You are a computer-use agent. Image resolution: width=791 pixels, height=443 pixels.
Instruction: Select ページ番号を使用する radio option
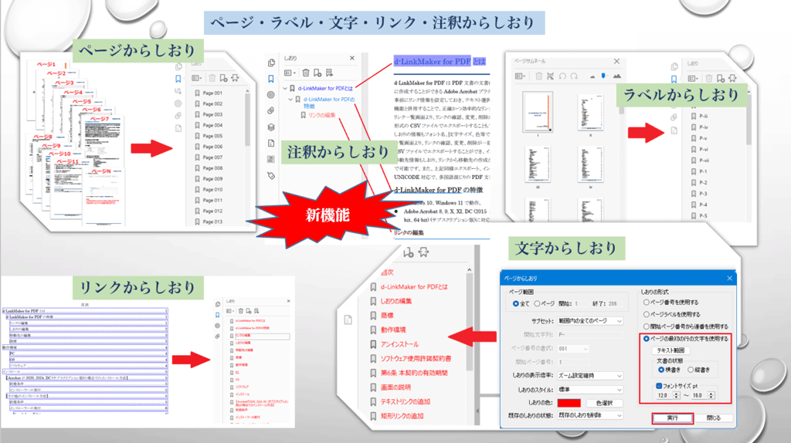pyautogui.click(x=647, y=303)
